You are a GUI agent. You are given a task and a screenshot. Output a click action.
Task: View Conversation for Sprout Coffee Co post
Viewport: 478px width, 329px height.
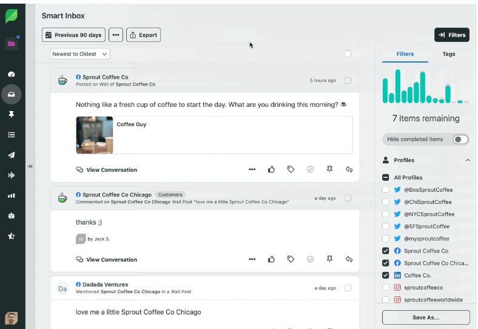coord(107,170)
